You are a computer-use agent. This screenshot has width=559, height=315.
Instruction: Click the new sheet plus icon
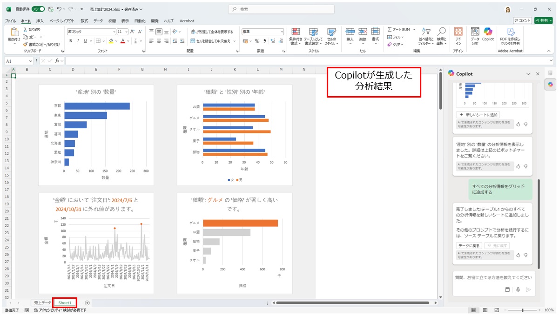coord(87,303)
